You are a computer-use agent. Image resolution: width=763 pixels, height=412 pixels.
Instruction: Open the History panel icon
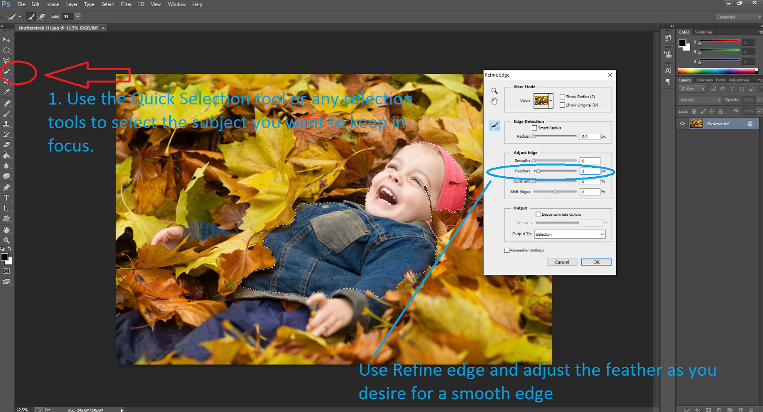[x=668, y=38]
